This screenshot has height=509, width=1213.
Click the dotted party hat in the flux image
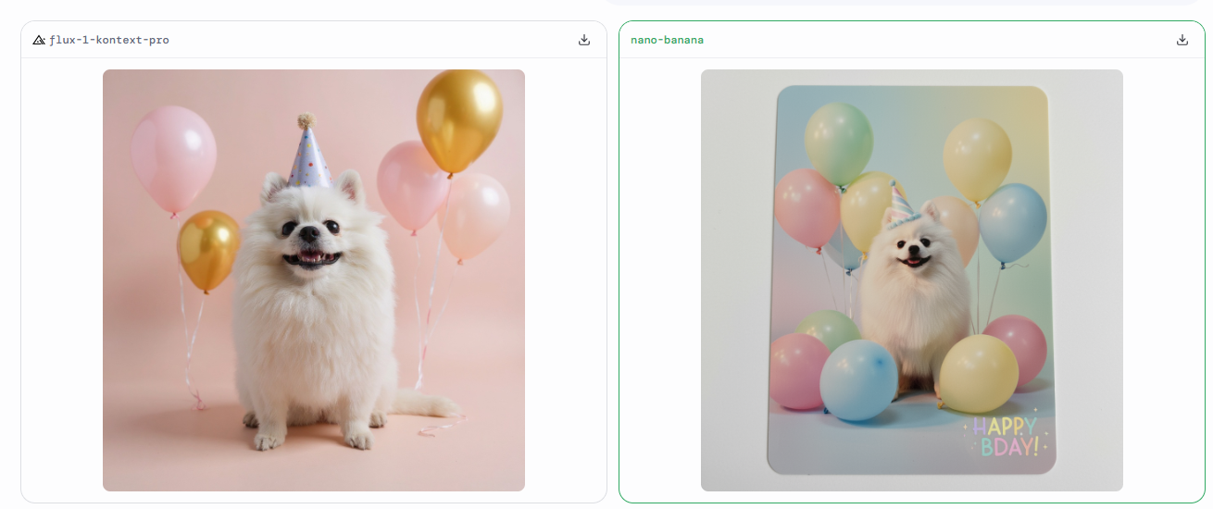click(x=308, y=153)
